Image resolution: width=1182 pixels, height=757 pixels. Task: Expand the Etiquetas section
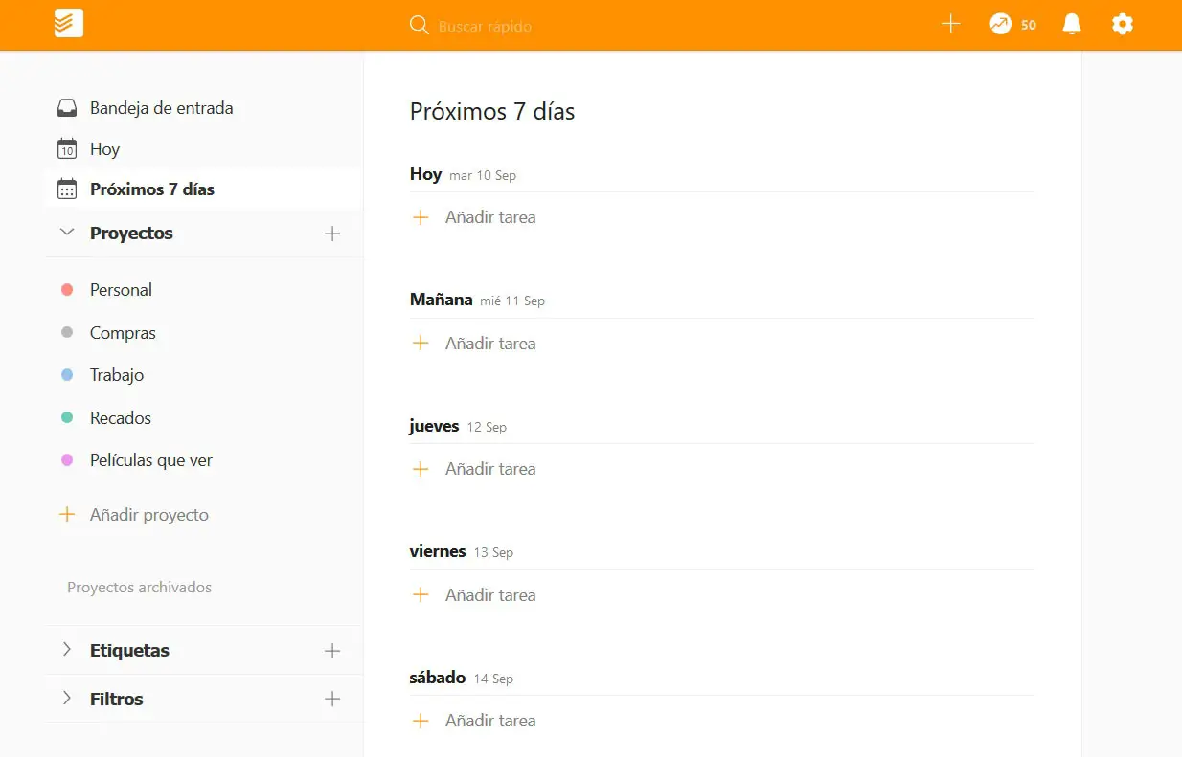point(67,650)
